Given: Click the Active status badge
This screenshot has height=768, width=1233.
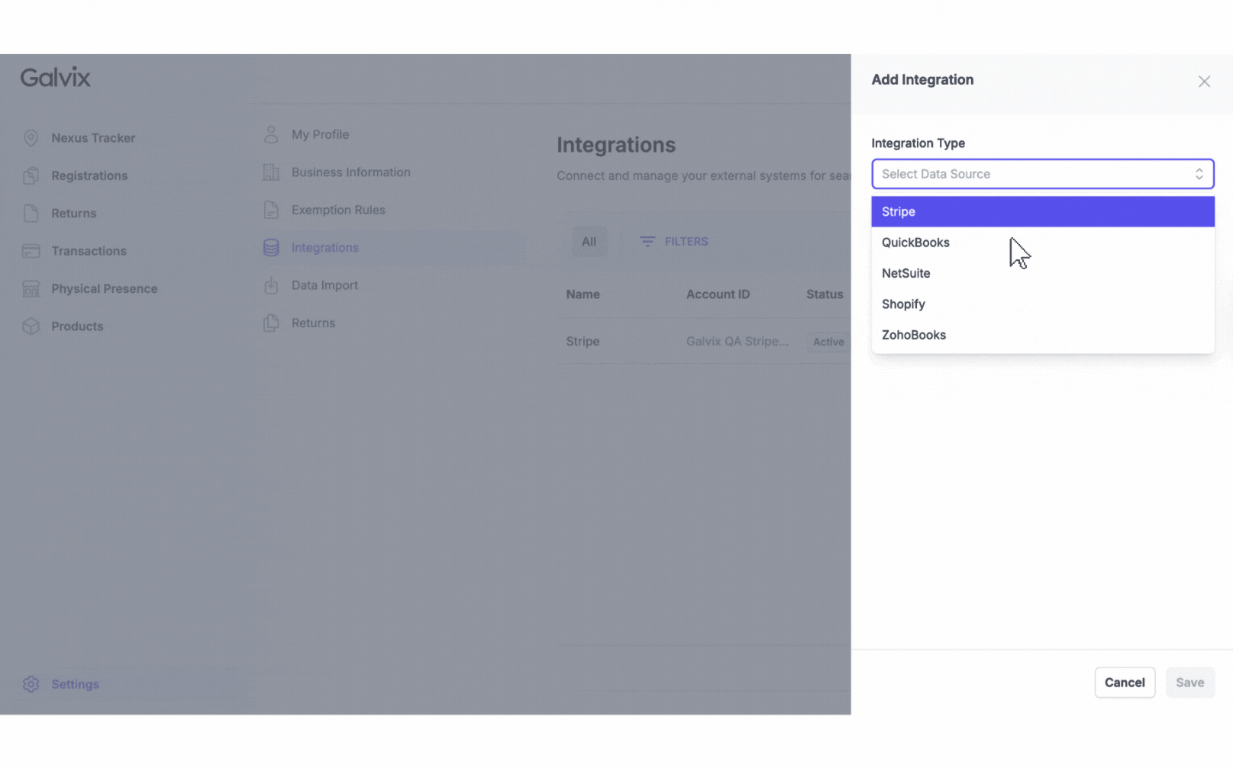Looking at the screenshot, I should click(828, 342).
